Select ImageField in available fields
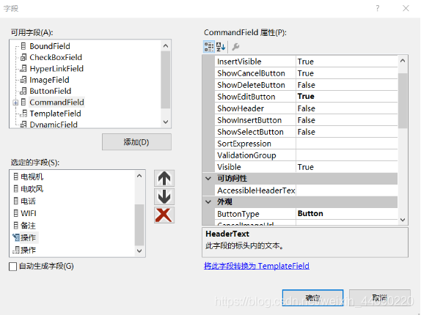421x315 pixels. click(49, 80)
